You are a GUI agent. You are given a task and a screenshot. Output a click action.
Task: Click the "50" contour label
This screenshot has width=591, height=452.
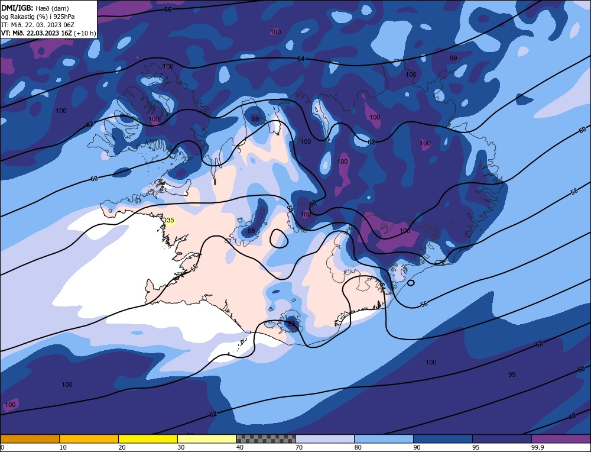[x=581, y=369]
